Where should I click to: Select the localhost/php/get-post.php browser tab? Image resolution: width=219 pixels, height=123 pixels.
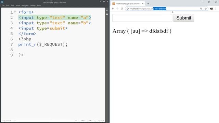pyautogui.click(x=128, y=4)
